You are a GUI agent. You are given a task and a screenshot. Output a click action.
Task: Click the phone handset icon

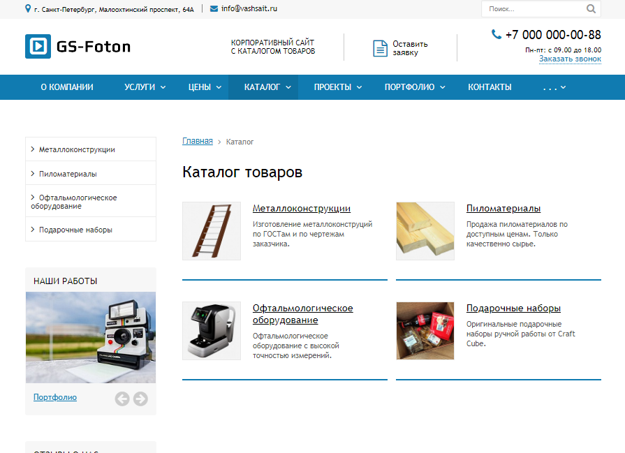497,34
